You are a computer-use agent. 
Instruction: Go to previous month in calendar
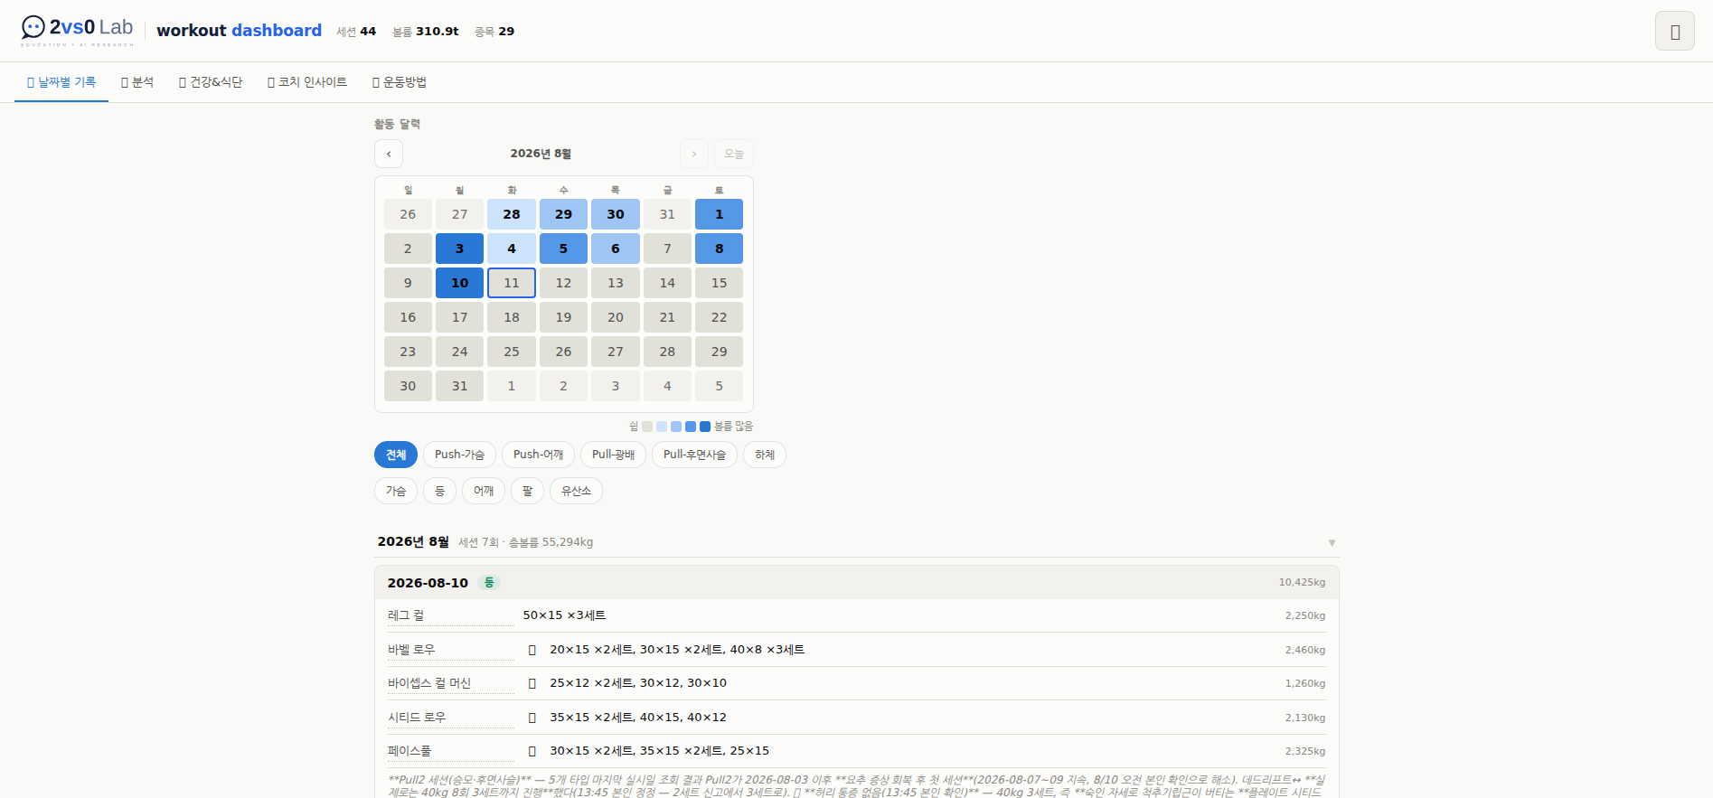point(389,154)
